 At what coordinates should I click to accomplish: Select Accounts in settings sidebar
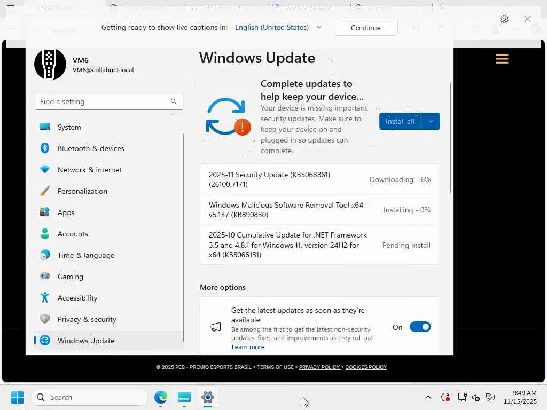[x=108, y=234]
